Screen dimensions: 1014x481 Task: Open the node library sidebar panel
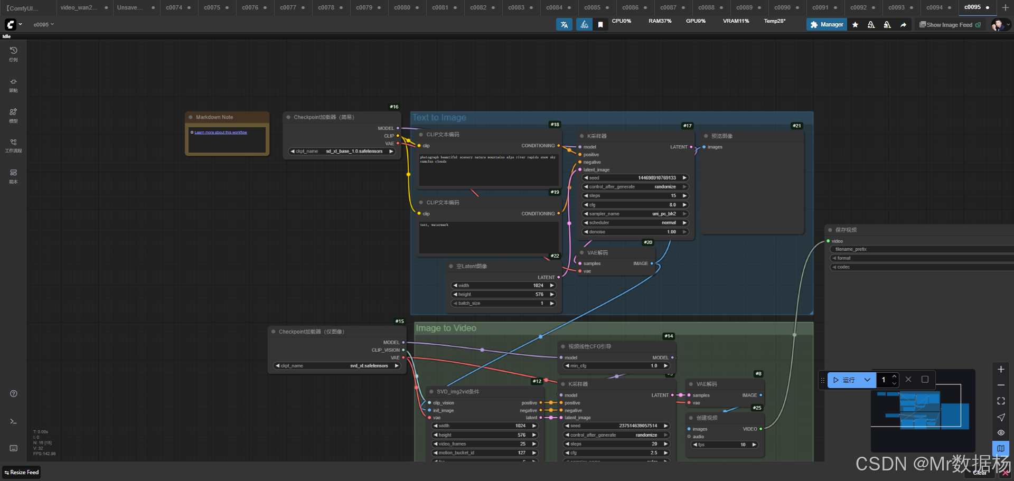point(14,85)
